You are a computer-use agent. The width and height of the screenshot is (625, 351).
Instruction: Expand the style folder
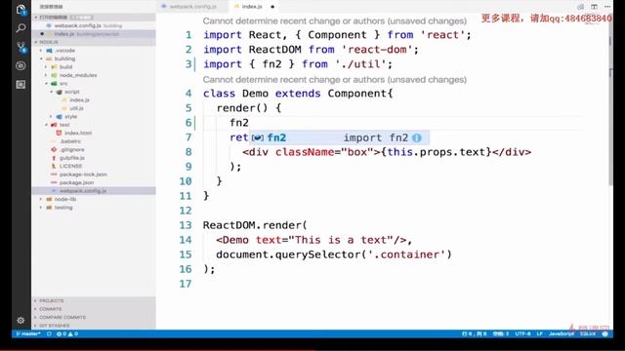point(94,117)
